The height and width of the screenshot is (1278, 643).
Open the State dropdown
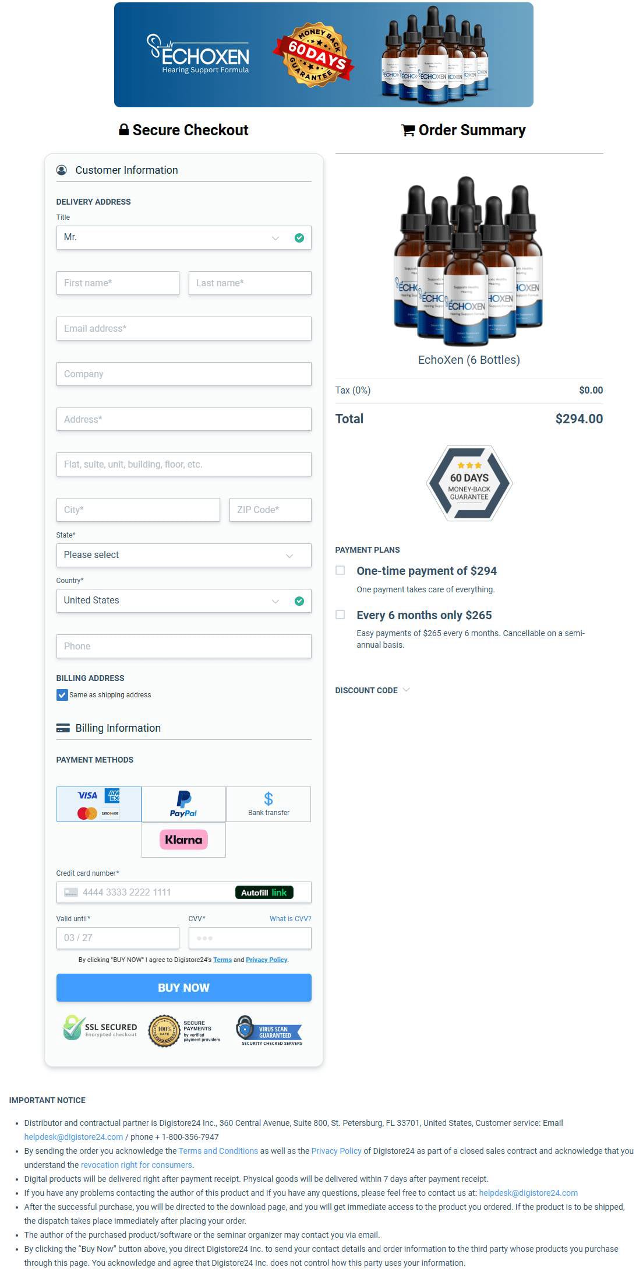tap(184, 556)
